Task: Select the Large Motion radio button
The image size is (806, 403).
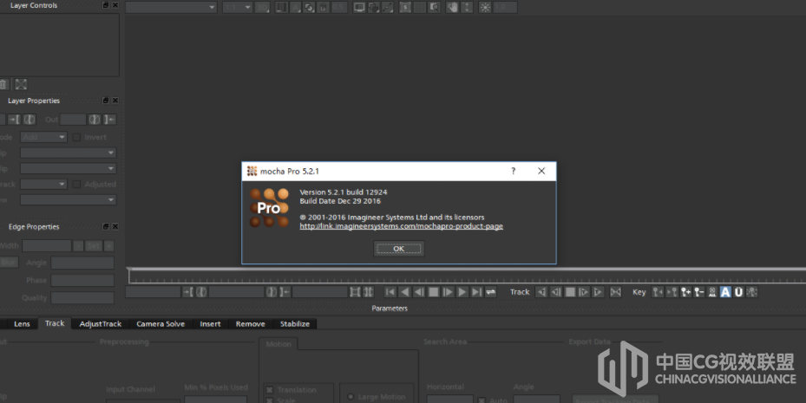Action: pos(351,397)
